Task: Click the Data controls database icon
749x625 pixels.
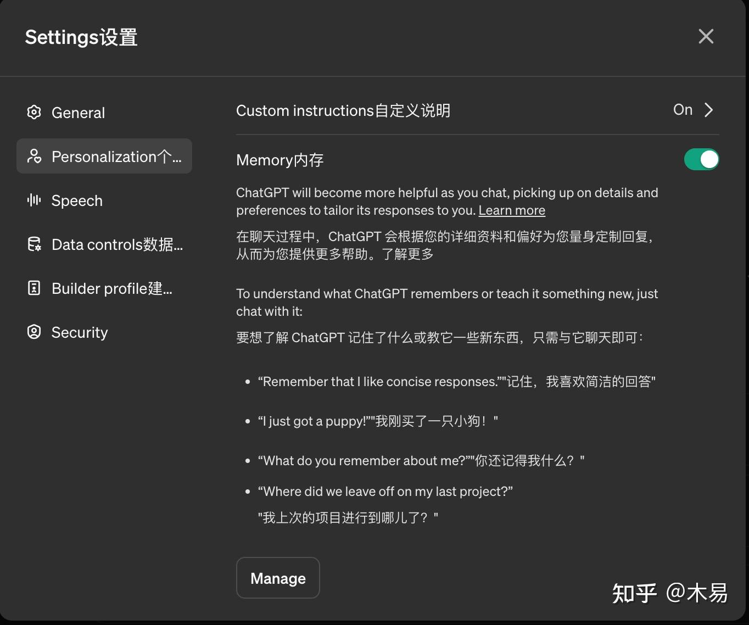Action: point(33,244)
